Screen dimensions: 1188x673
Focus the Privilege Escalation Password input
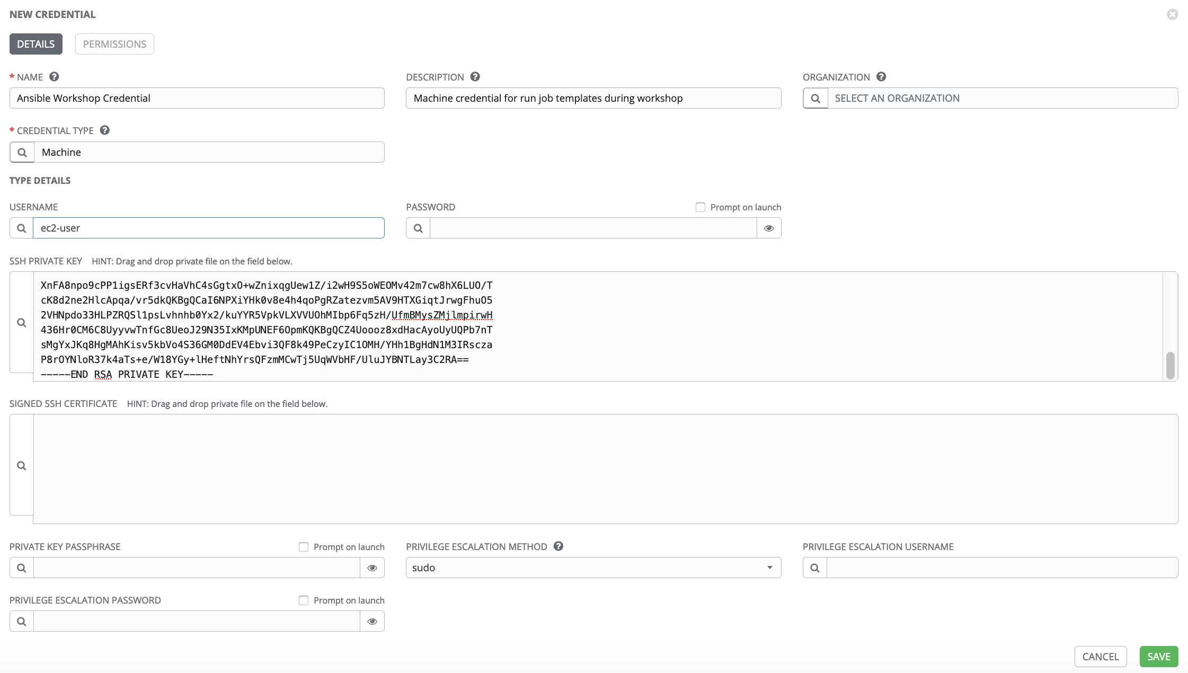point(197,621)
